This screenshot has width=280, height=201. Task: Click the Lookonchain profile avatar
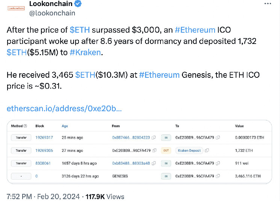[16, 8]
